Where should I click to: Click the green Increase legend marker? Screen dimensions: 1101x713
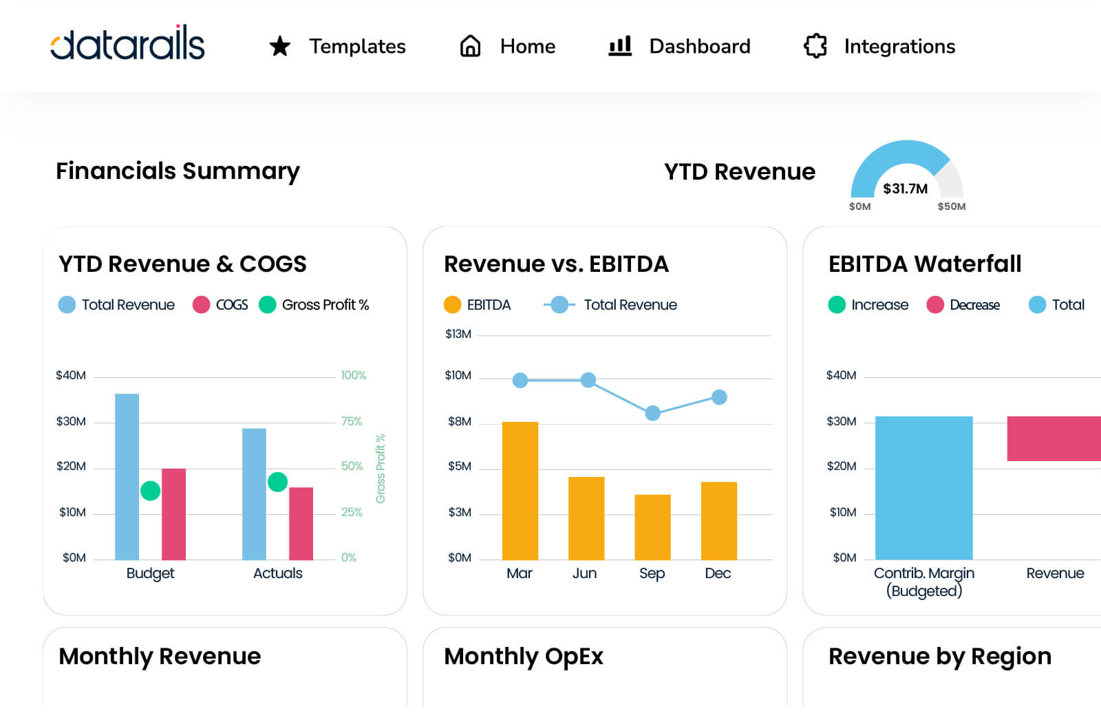pyautogui.click(x=837, y=305)
